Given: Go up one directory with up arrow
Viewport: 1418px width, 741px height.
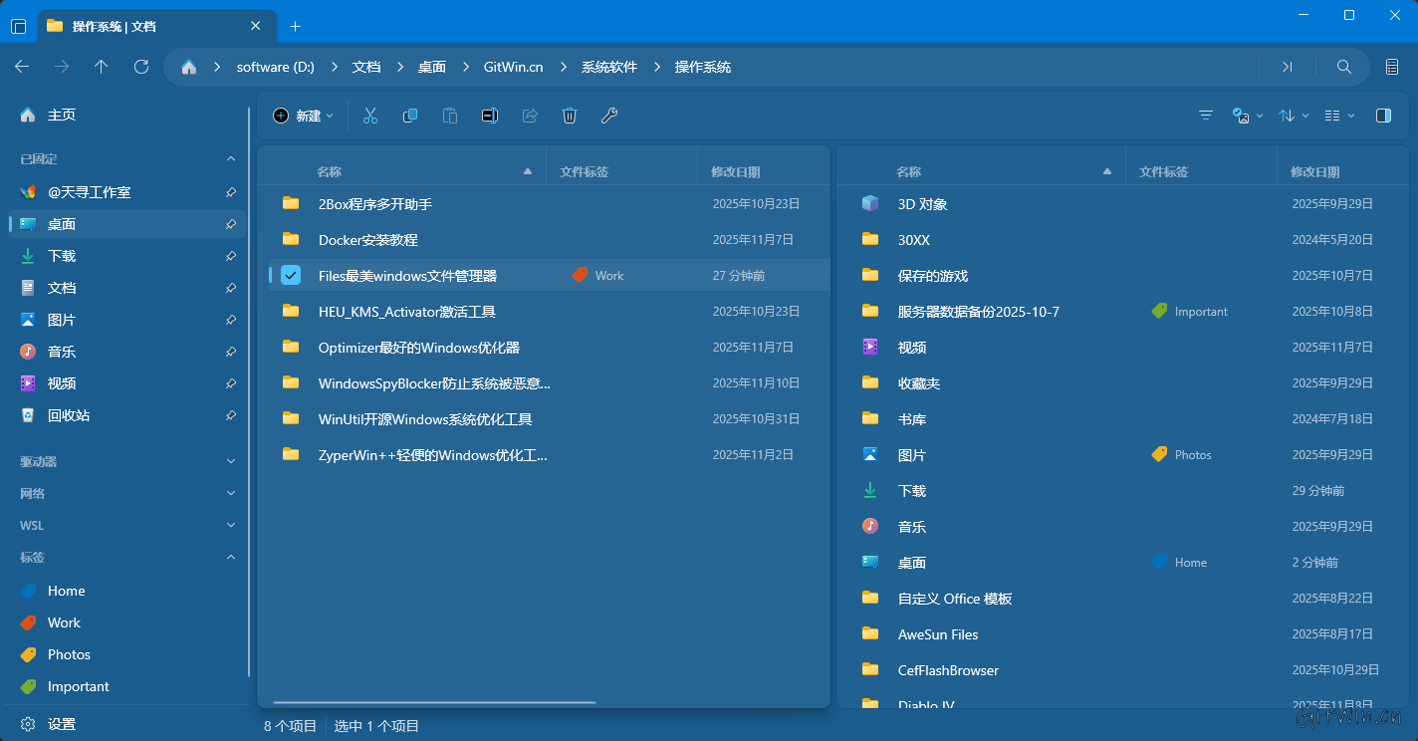Looking at the screenshot, I should coord(101,67).
